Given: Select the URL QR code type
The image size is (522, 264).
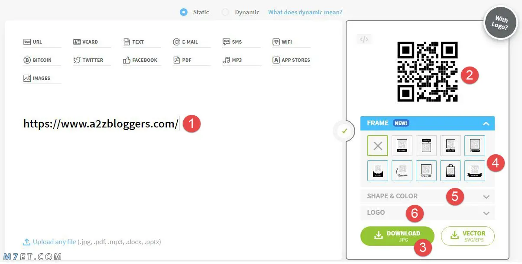Looking at the screenshot, I should tap(33, 42).
